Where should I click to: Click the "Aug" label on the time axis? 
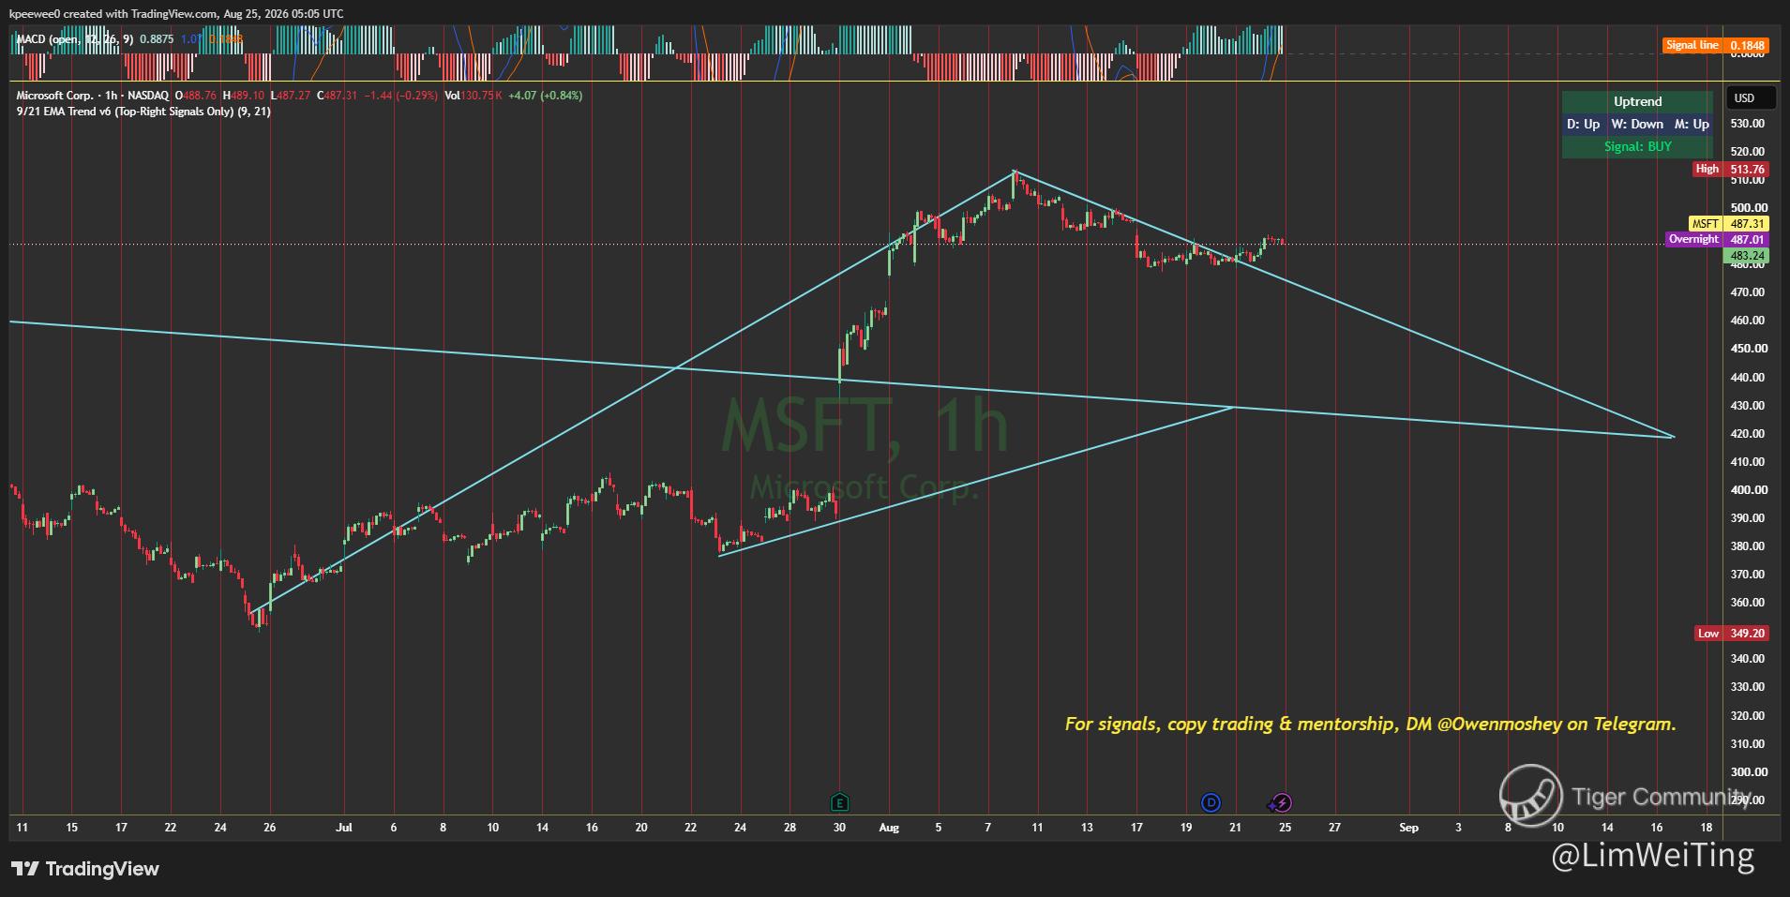click(x=889, y=828)
